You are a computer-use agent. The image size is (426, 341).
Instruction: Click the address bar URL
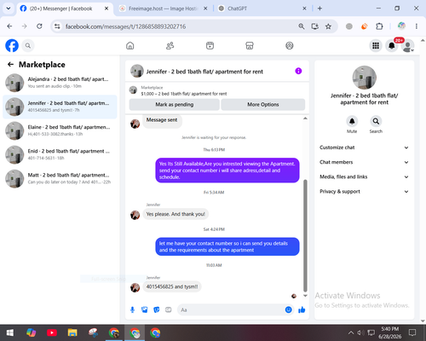click(125, 26)
